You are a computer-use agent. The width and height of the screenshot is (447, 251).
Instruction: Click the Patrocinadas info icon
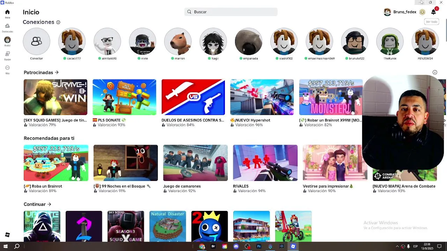tap(435, 73)
